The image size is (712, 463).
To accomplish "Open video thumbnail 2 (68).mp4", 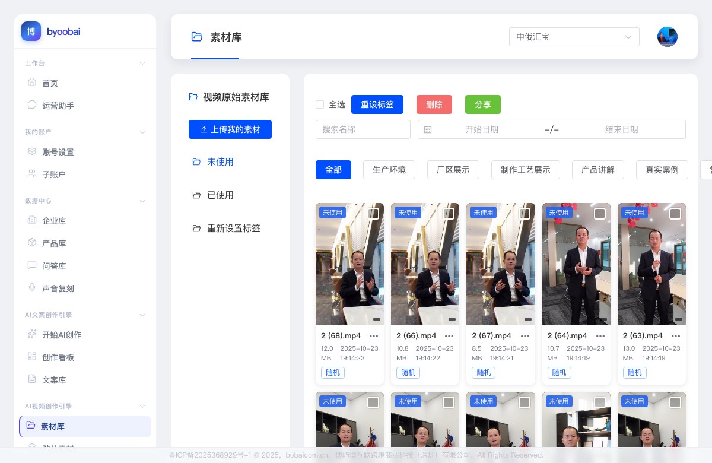I will point(349,264).
